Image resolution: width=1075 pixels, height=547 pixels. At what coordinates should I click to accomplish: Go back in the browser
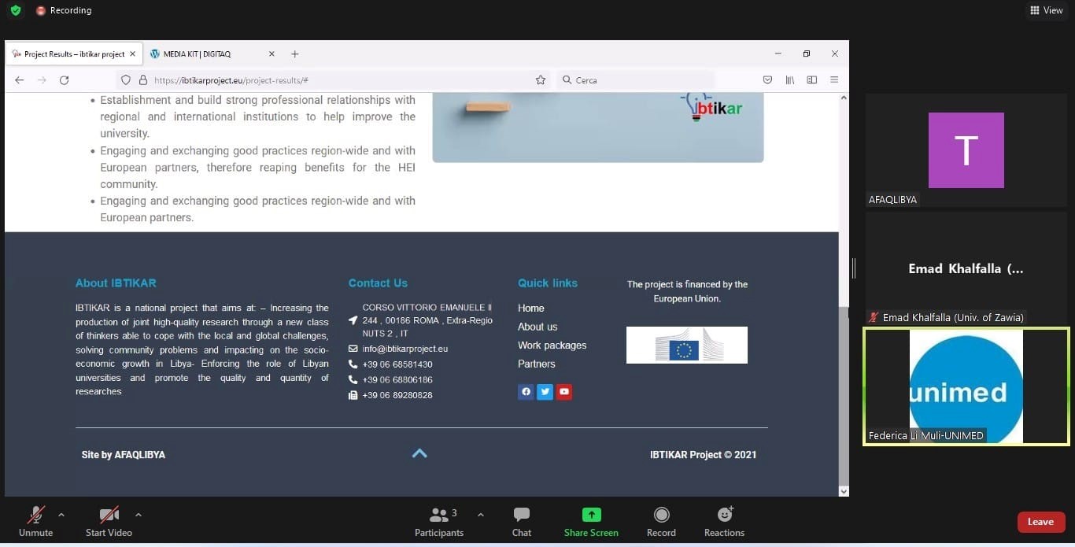click(20, 80)
